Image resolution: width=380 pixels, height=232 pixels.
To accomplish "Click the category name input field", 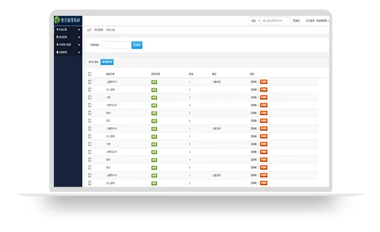I will point(116,45).
